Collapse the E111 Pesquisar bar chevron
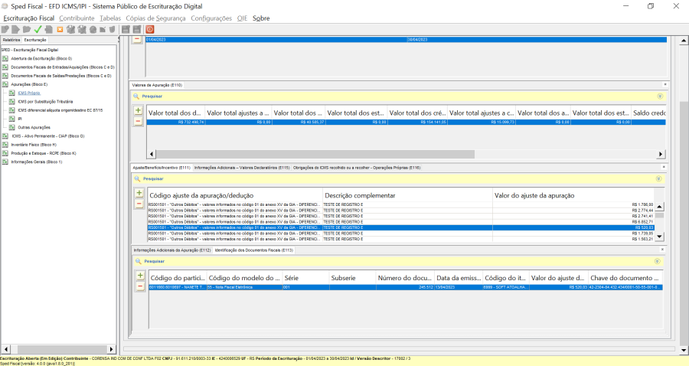689x366 pixels. coord(658,179)
